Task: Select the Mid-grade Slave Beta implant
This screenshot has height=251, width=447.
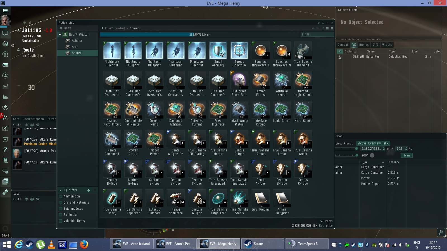Action: (239, 80)
